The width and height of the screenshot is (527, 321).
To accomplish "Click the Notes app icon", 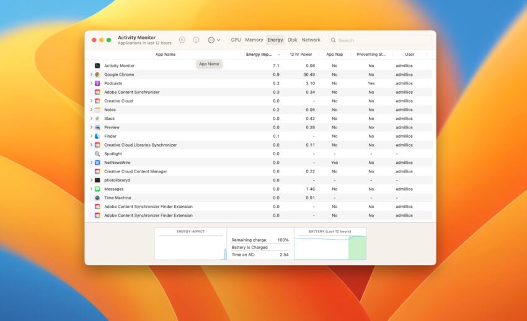I will [x=97, y=110].
